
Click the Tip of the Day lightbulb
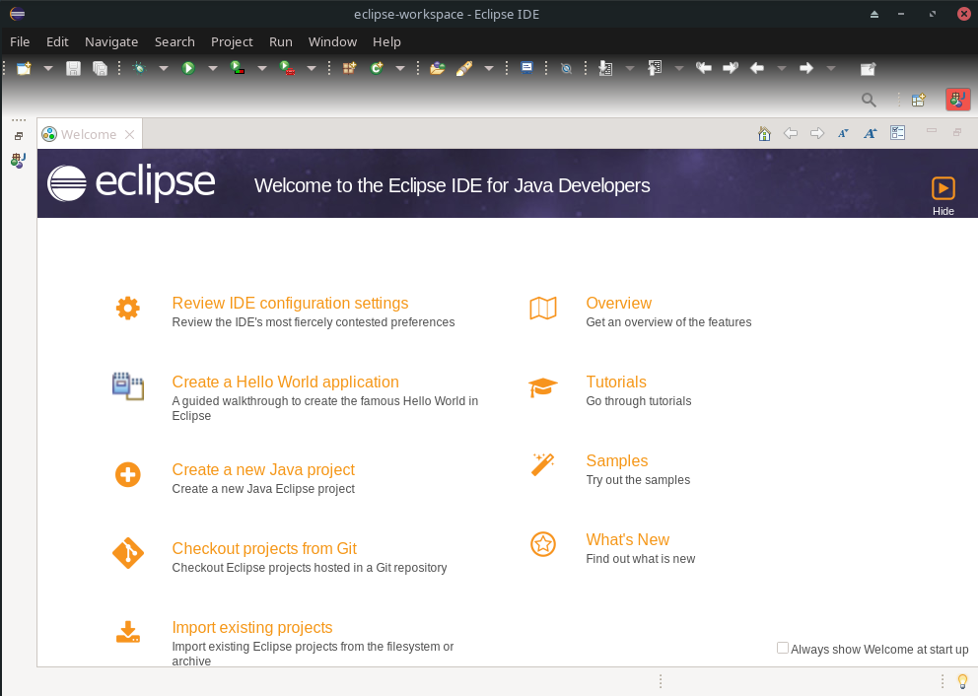point(963,680)
